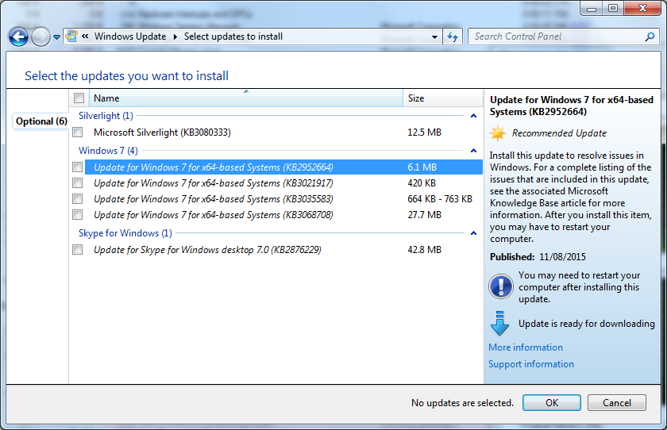Collapse the Windows 7 (4) group
667x430 pixels.
(x=473, y=151)
